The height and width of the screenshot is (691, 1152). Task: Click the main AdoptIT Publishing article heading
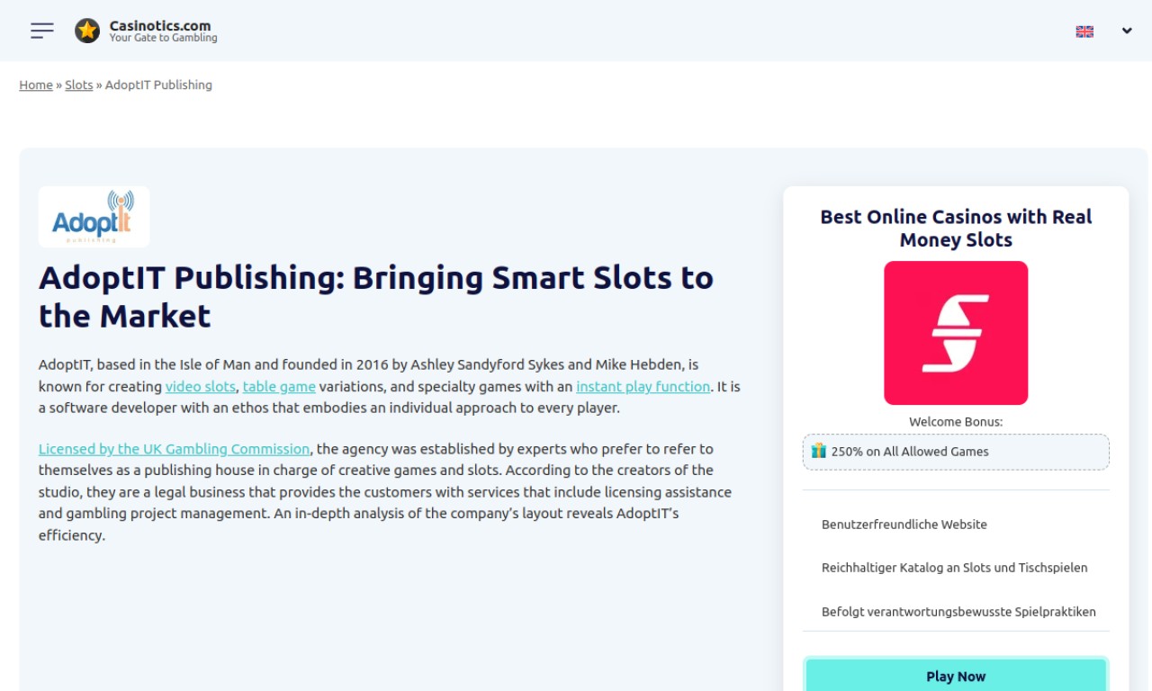(x=376, y=297)
